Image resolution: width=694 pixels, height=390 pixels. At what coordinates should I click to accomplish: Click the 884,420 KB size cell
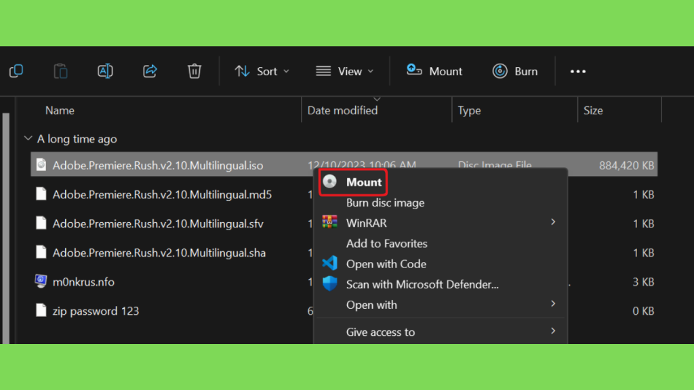[x=626, y=165]
